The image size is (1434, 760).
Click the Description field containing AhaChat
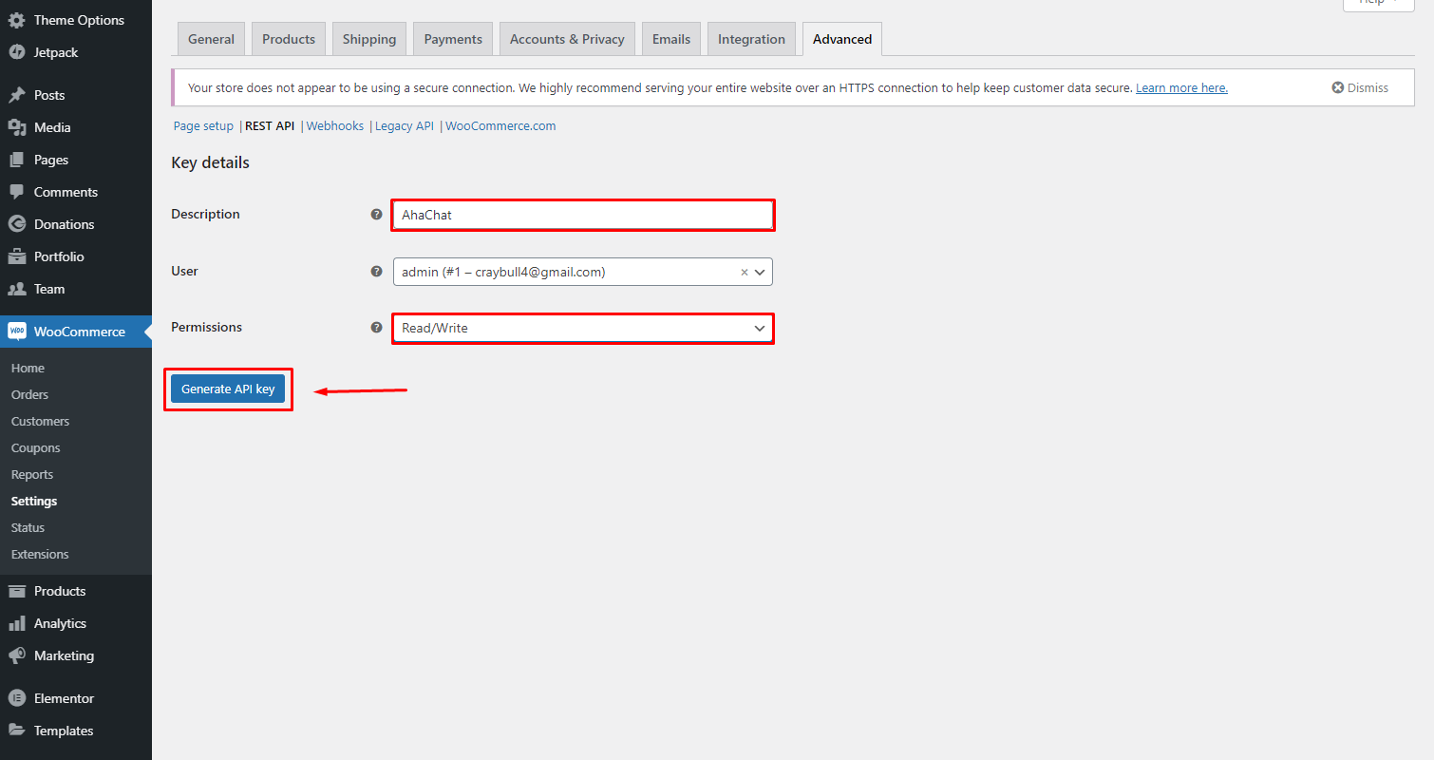click(583, 215)
